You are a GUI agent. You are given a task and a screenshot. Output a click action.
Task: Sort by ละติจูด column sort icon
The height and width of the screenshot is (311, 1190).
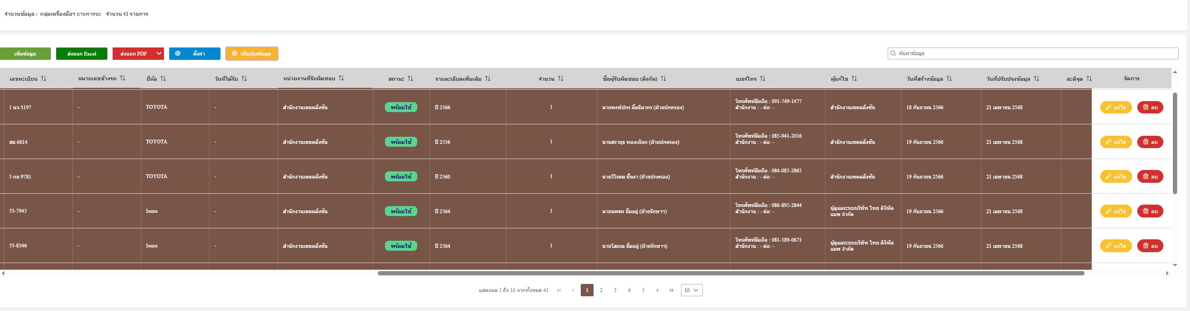1089,79
